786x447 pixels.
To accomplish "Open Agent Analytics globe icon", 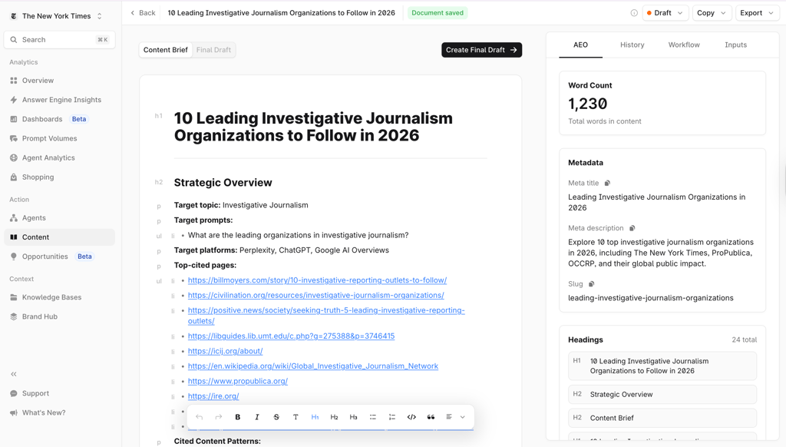I will tap(14, 157).
